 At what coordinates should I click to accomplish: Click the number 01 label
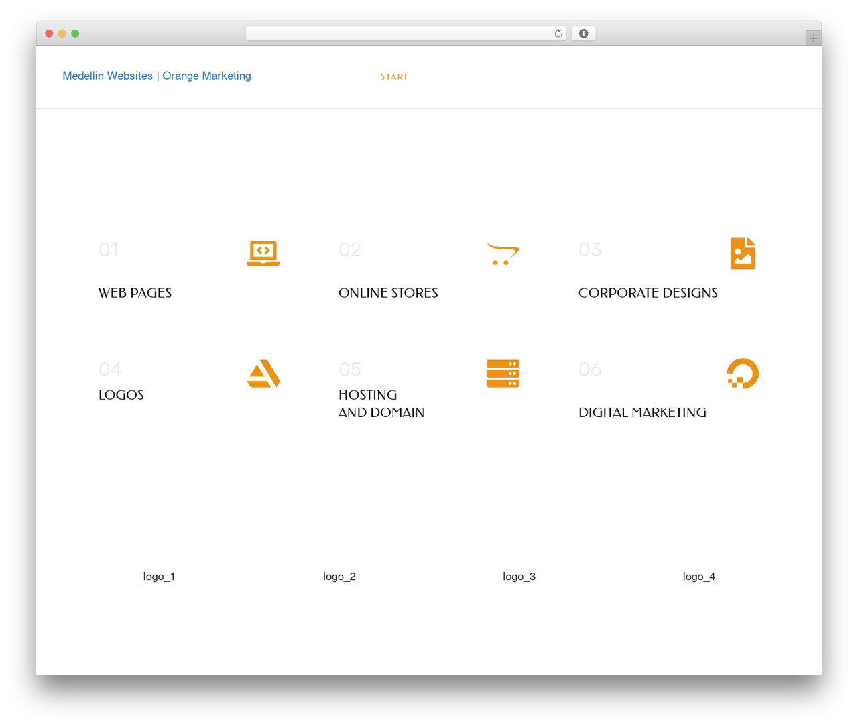109,250
